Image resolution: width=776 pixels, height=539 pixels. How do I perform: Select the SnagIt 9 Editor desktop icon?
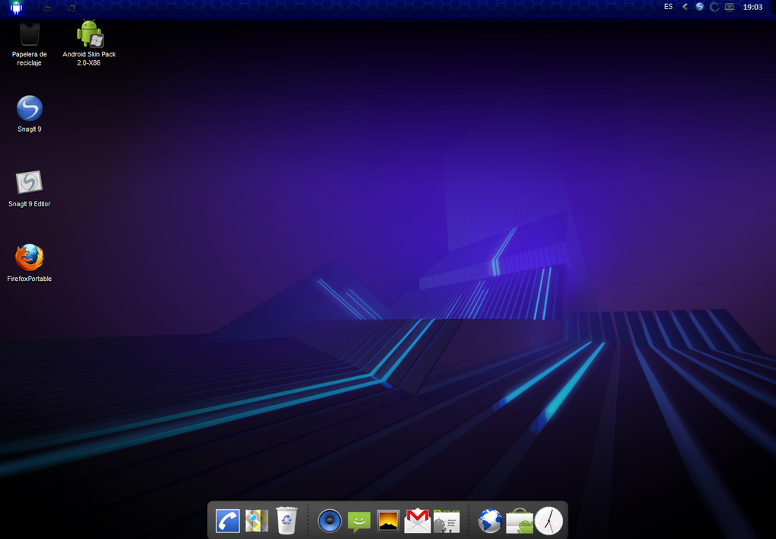(x=29, y=189)
